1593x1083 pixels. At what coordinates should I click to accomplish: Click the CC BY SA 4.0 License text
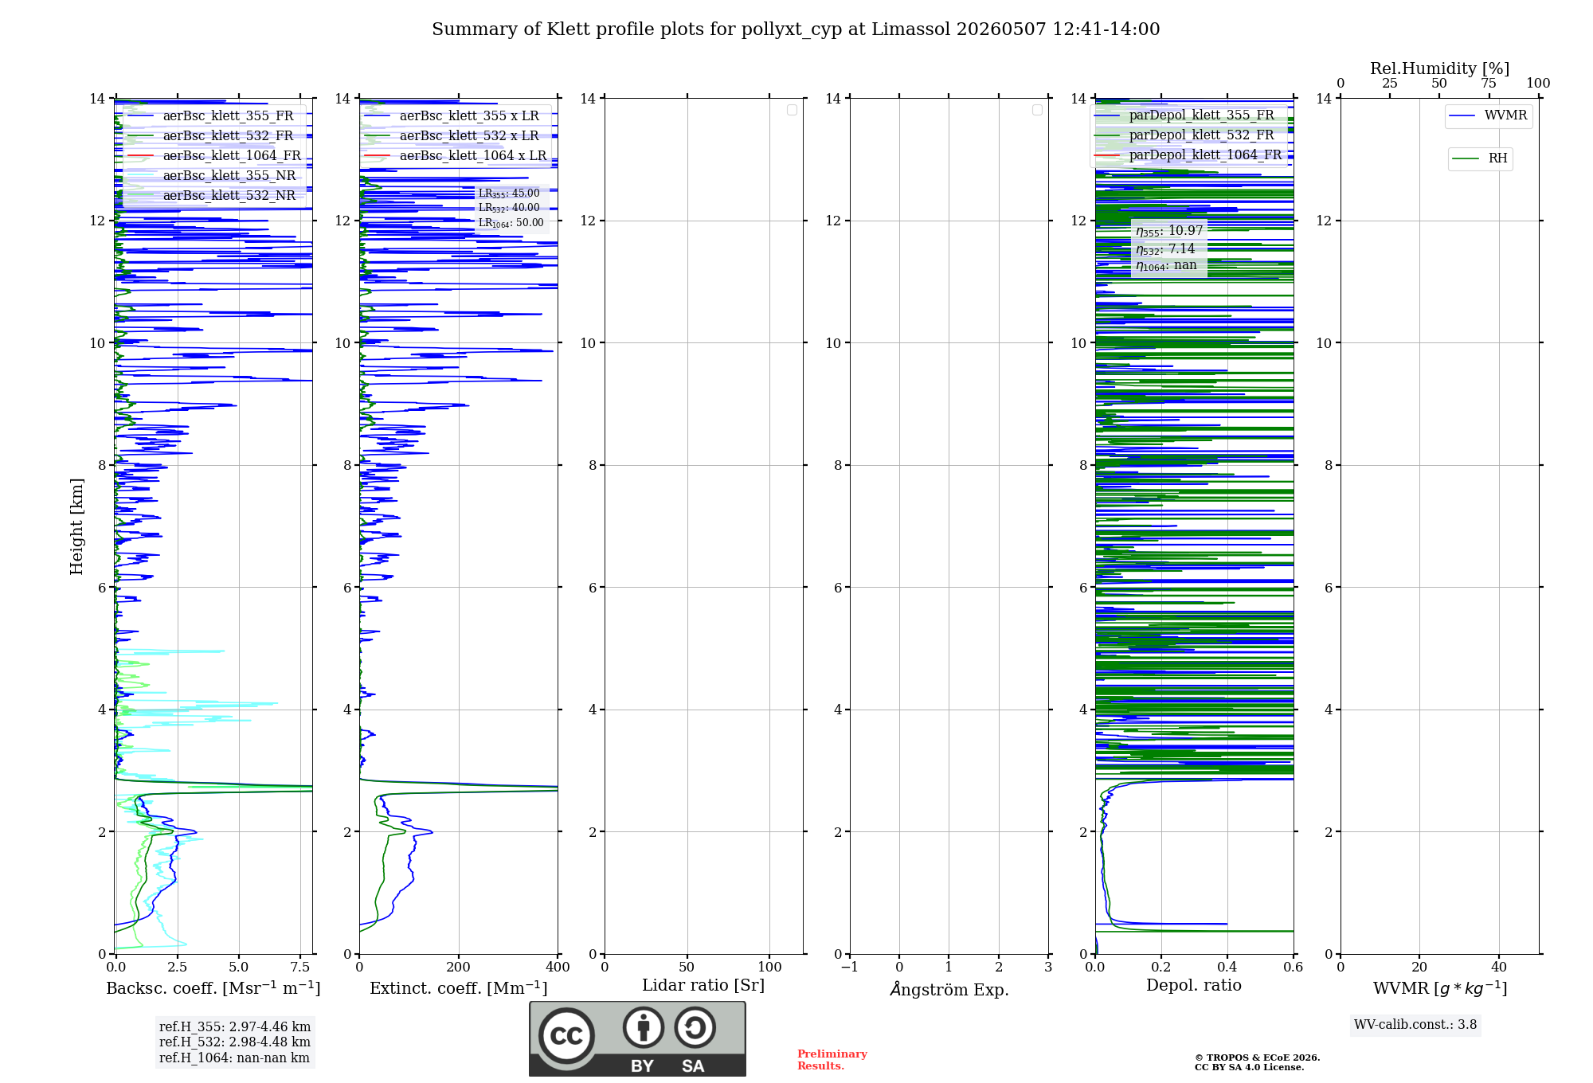point(1249,1067)
